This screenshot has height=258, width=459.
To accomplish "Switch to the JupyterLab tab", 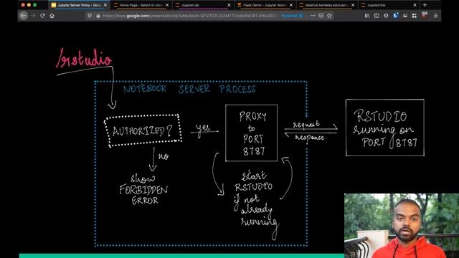I will tap(203, 5).
